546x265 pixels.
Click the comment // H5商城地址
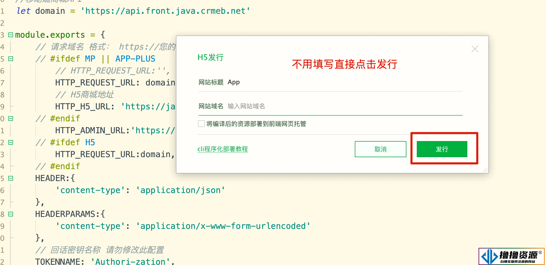coord(85,95)
